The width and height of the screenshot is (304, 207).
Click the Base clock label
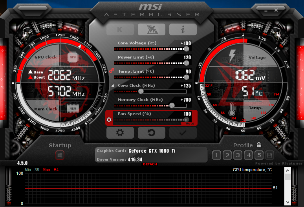[x=36, y=72]
